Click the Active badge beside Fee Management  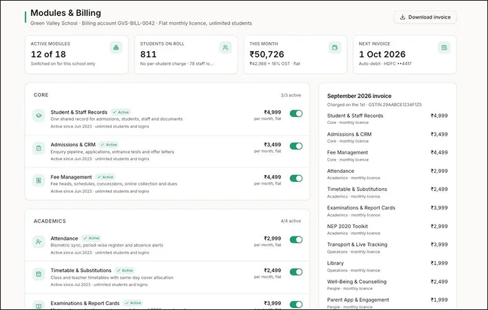105,177
